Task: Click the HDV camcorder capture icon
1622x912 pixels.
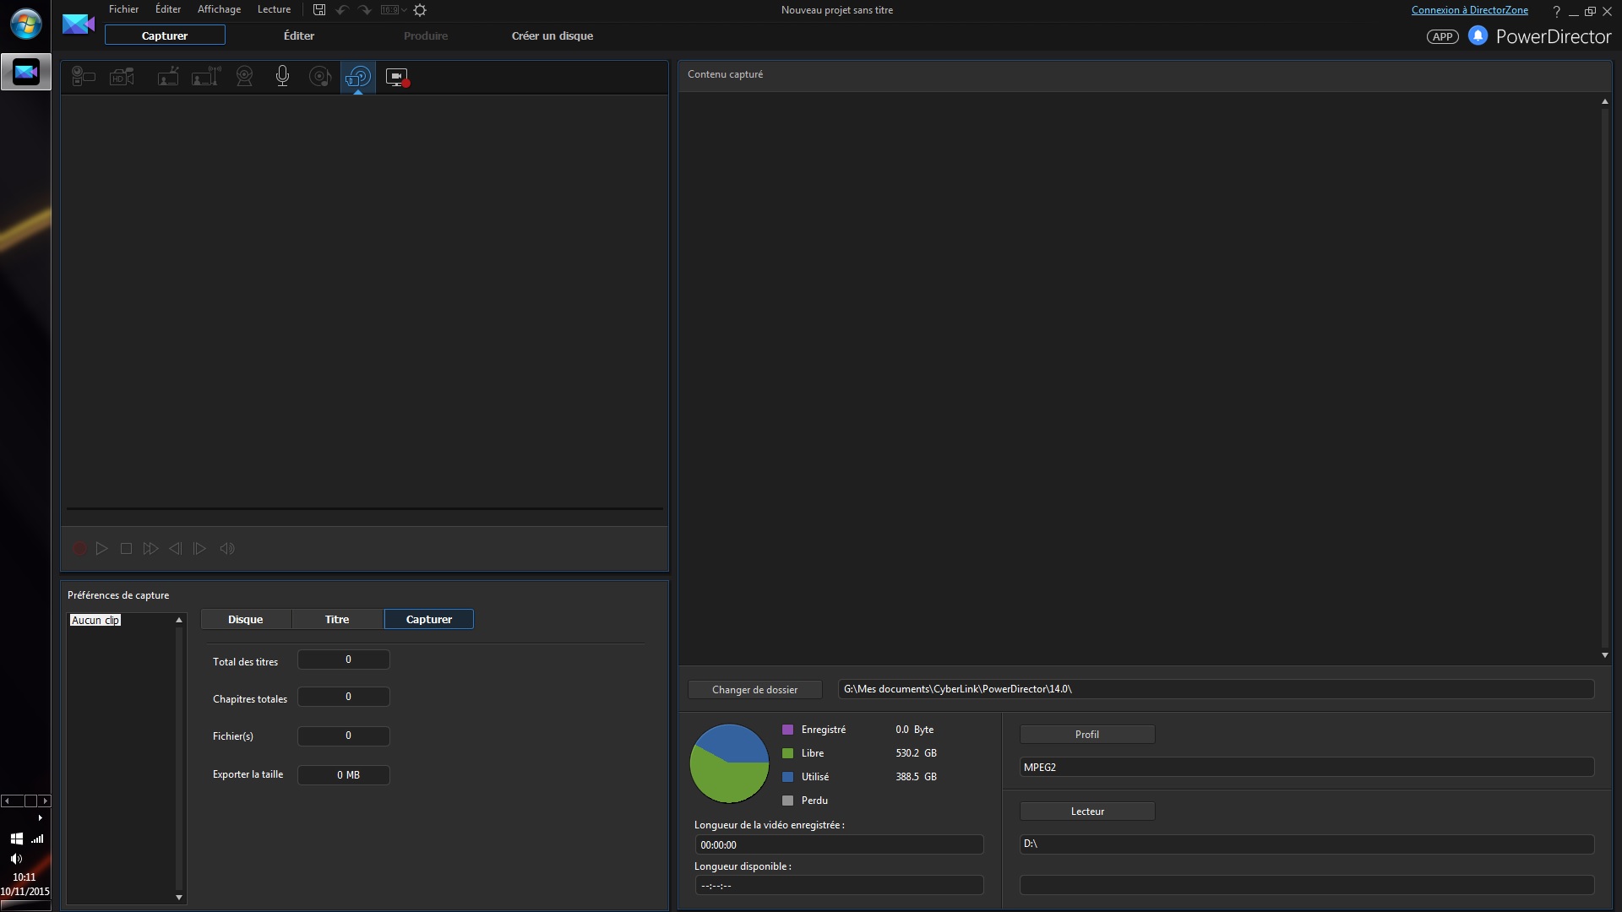Action: point(122,77)
